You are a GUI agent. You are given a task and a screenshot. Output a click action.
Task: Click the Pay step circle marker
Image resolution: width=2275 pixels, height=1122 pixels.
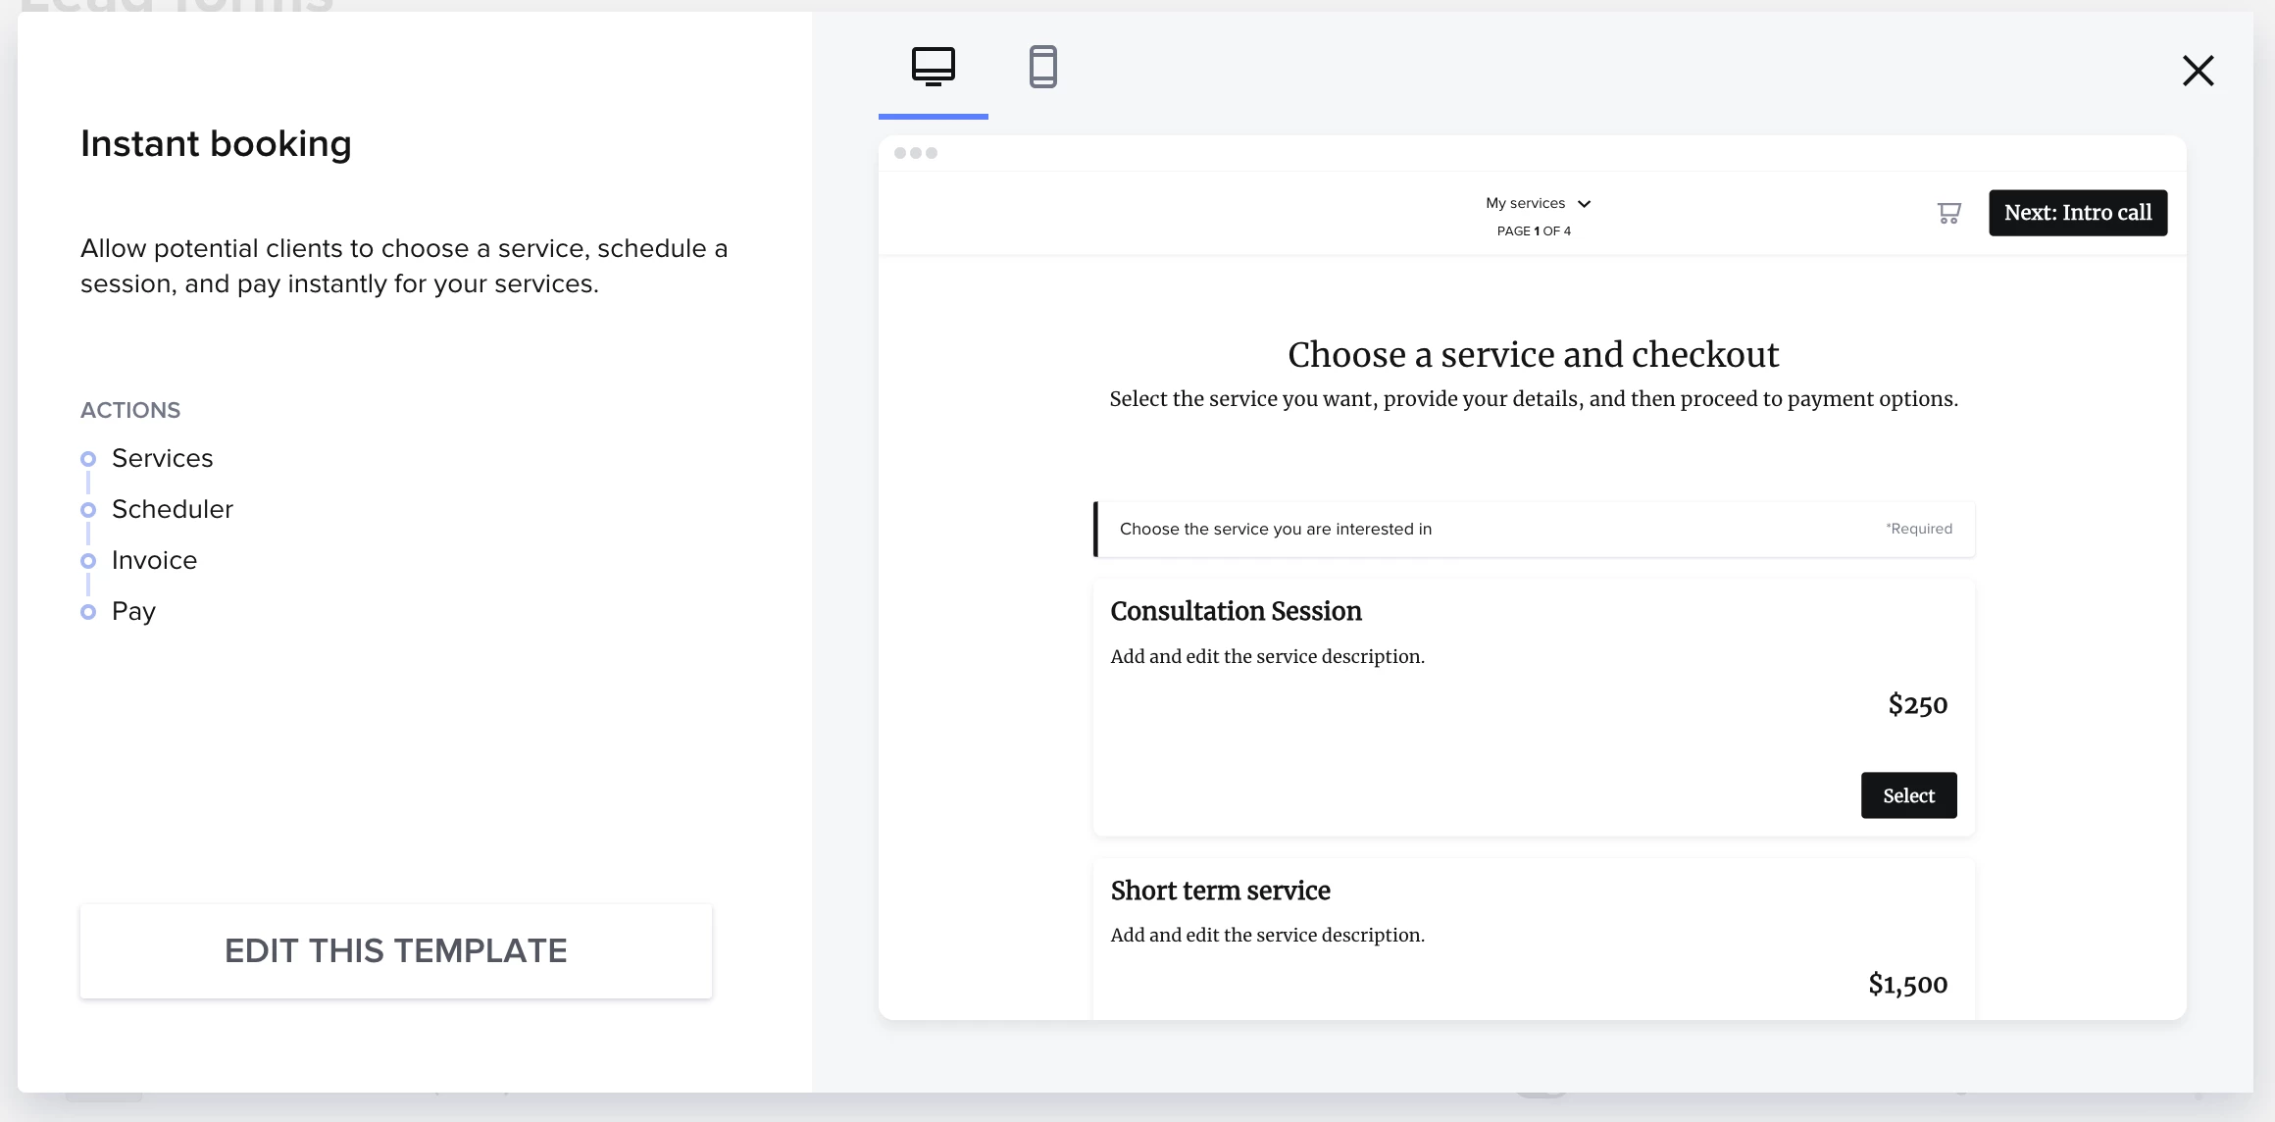click(x=88, y=612)
